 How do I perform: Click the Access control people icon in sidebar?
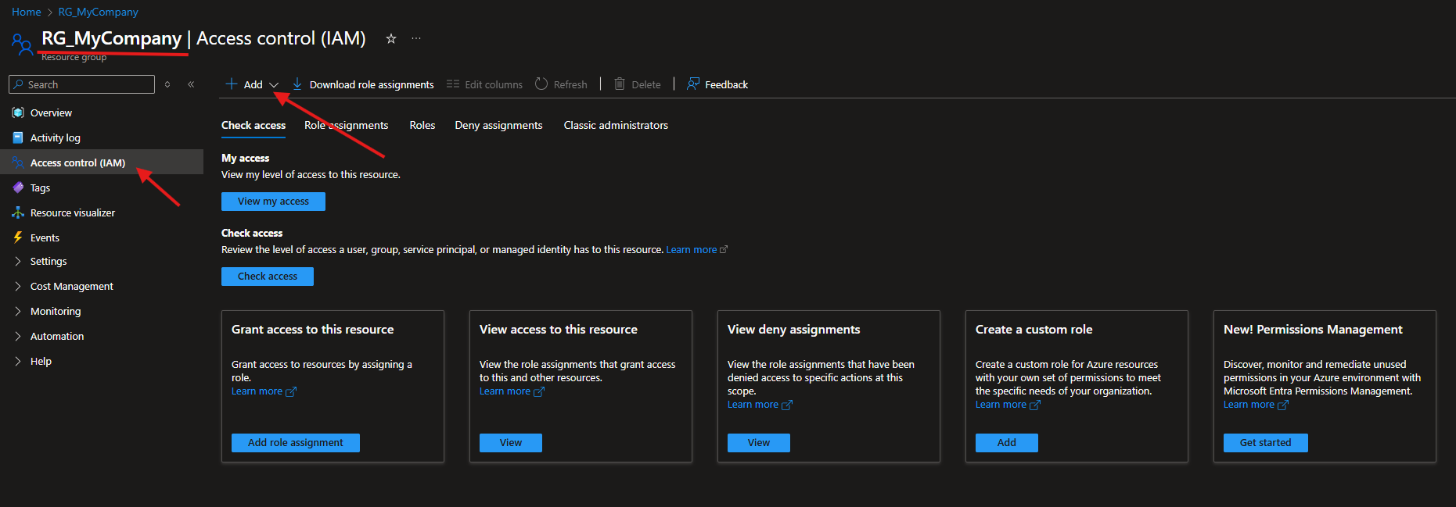[18, 162]
